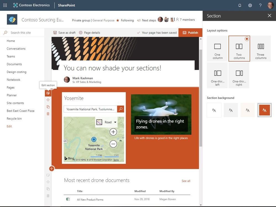Screen dimensions: 276x207
Task: Zoom in on the map
Action: point(113,132)
